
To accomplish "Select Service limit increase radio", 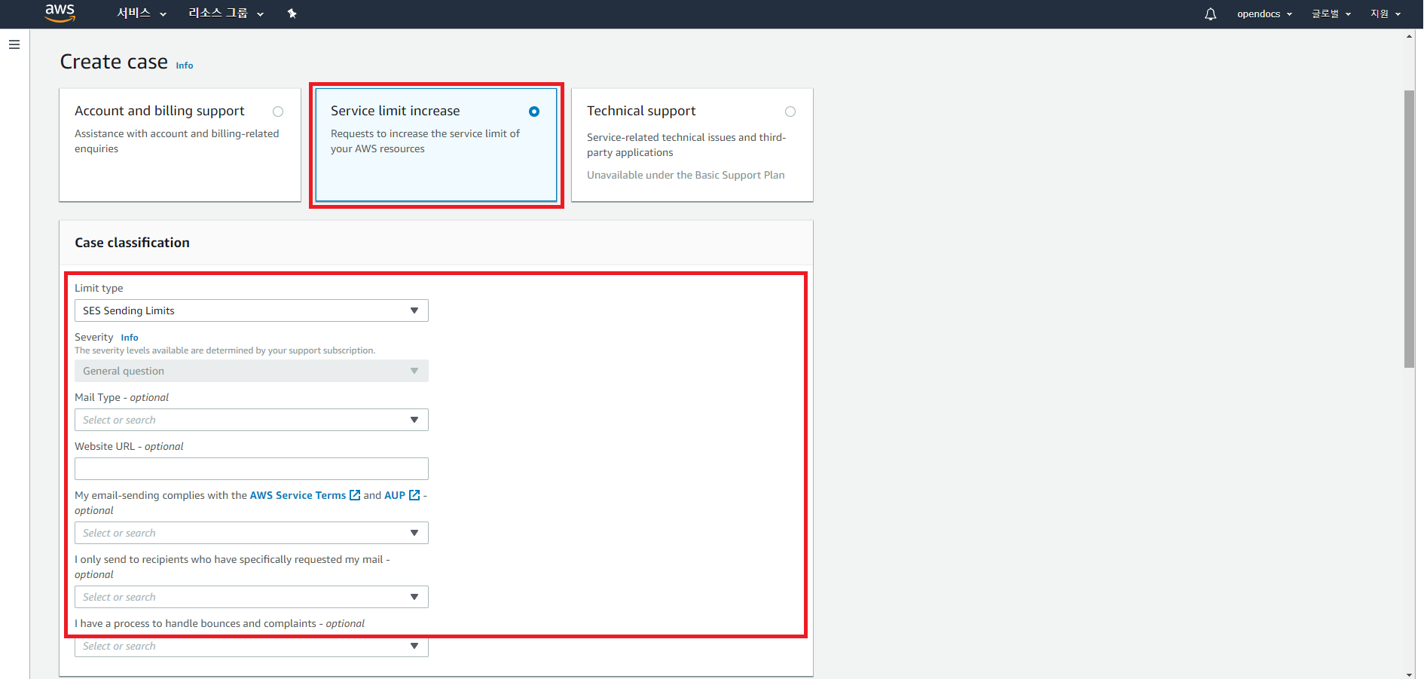I will point(534,112).
